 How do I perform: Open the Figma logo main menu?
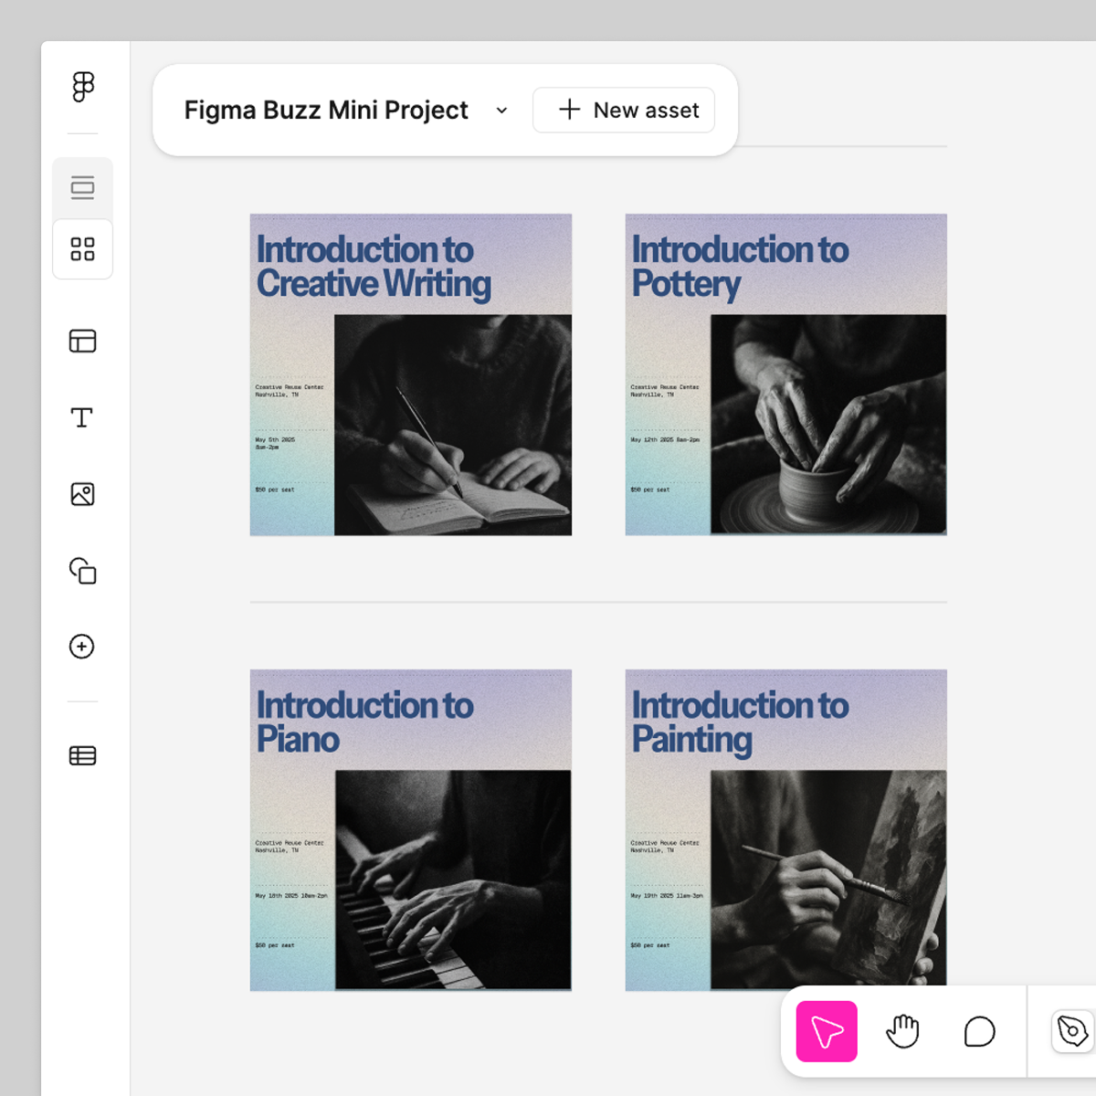[x=83, y=87]
